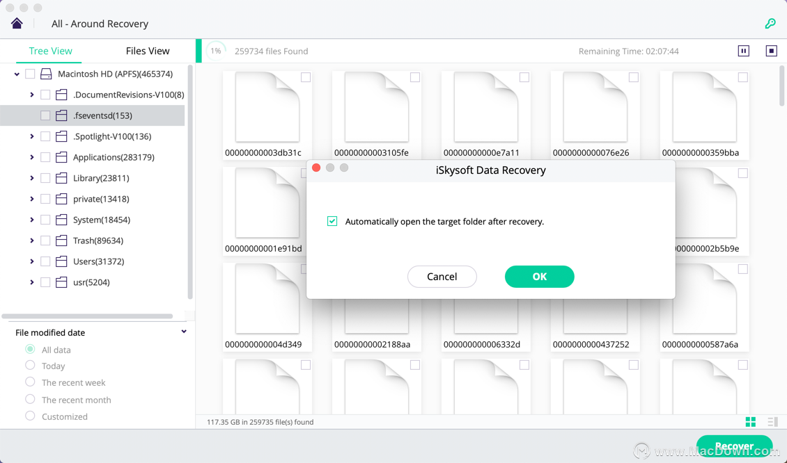The image size is (787, 463).
Task: Select the Today date filter
Action: 30,365
